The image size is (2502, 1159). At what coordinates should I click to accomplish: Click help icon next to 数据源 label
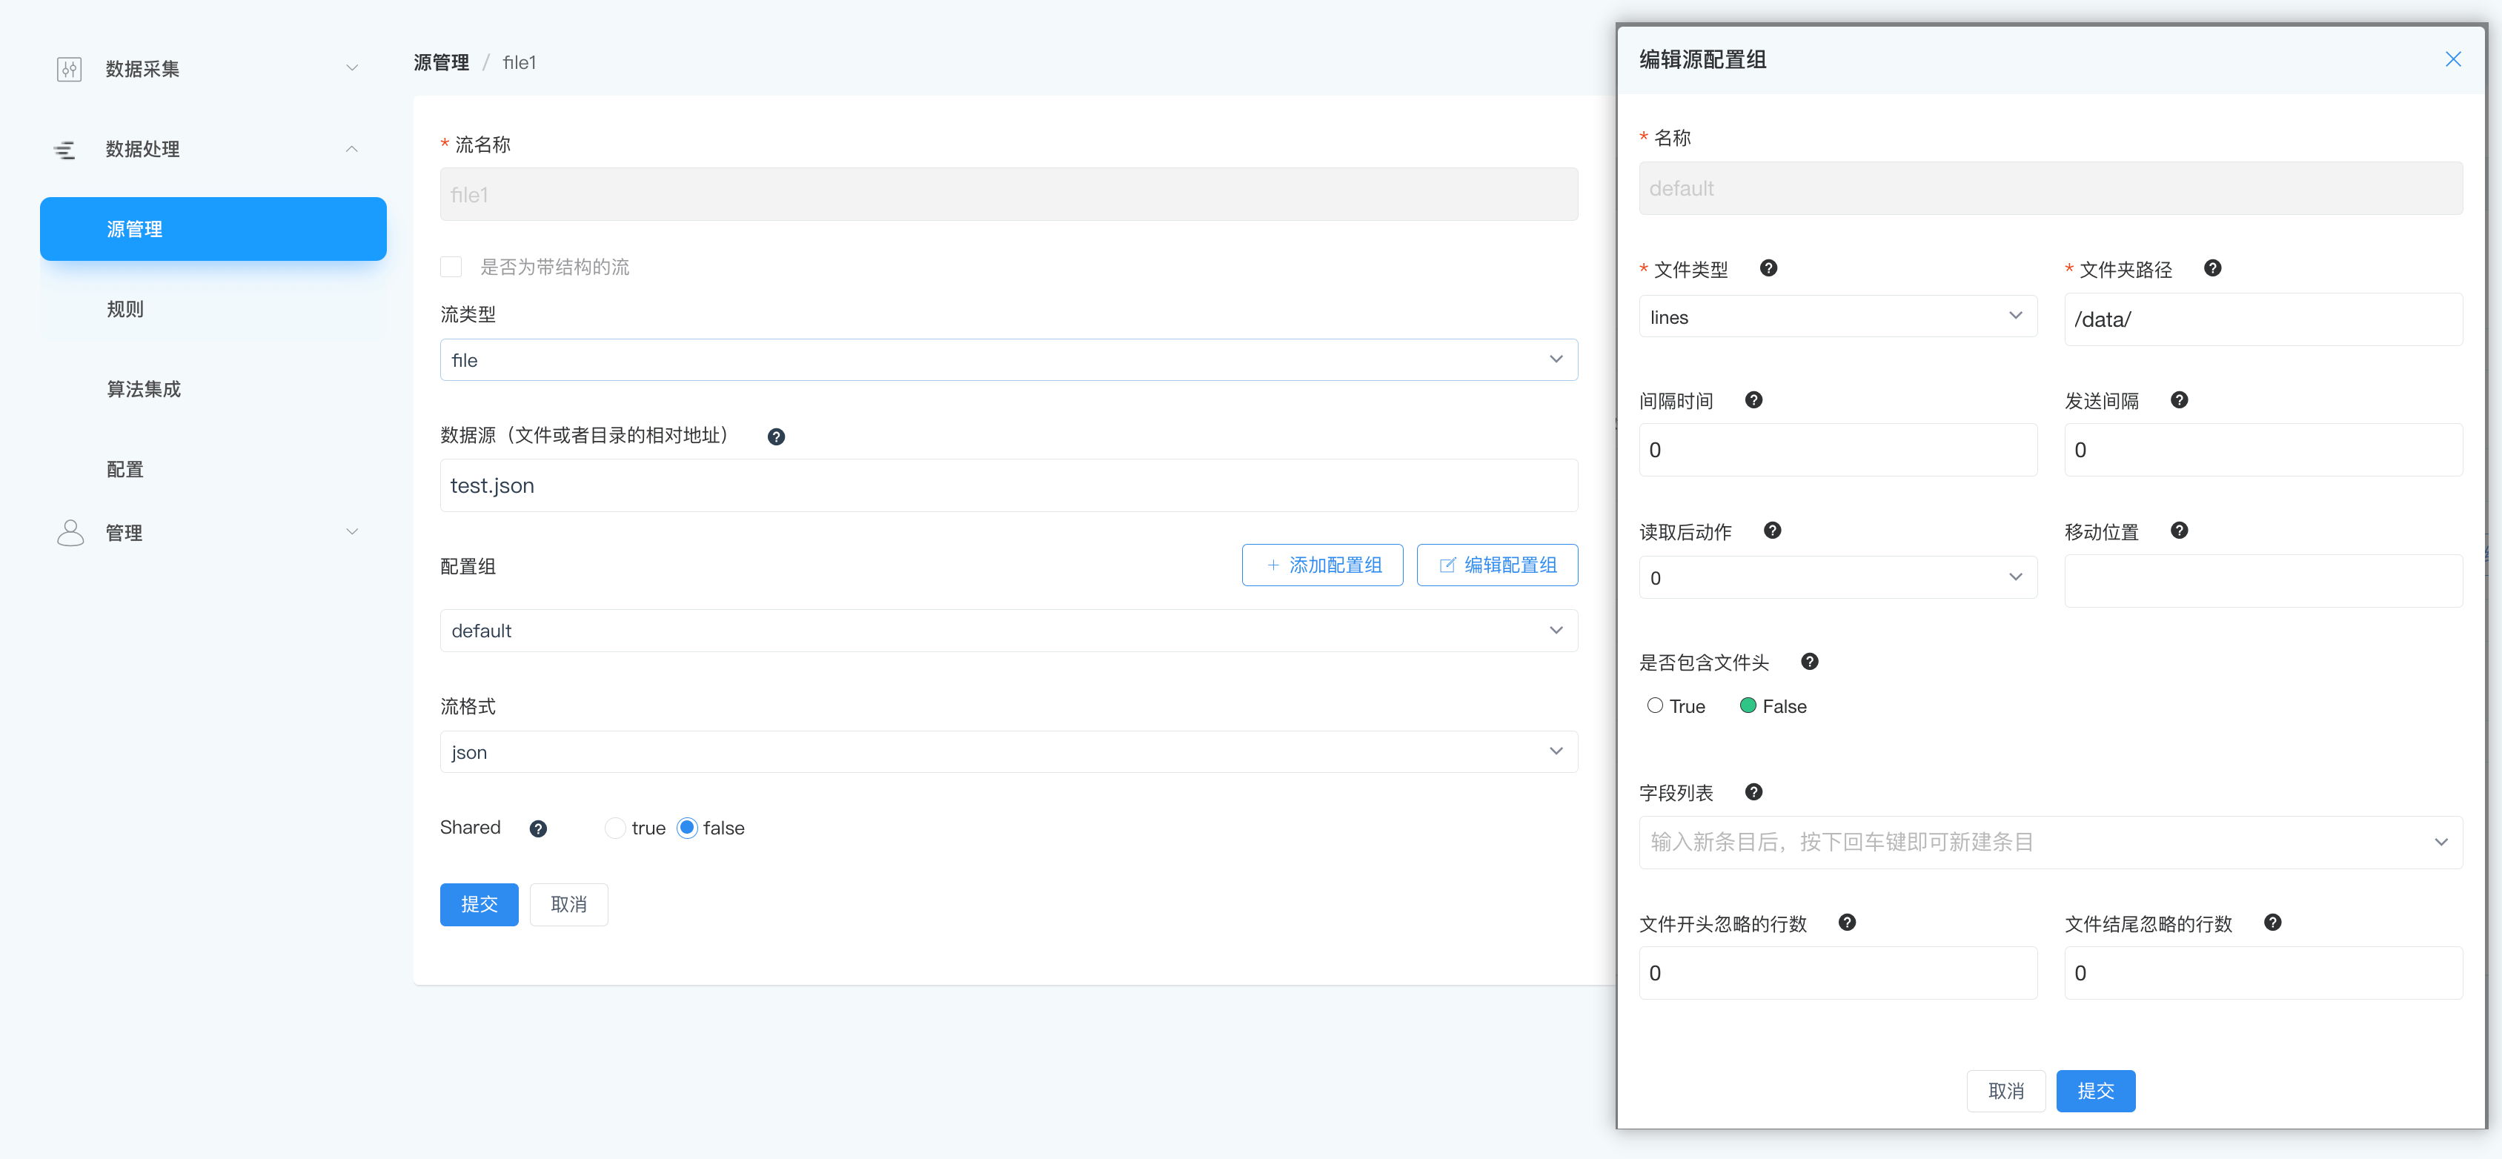click(x=775, y=436)
